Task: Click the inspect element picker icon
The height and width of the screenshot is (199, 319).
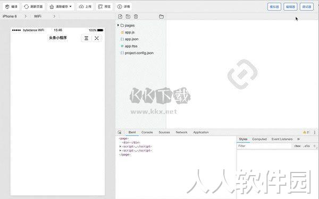Action: (x=120, y=132)
